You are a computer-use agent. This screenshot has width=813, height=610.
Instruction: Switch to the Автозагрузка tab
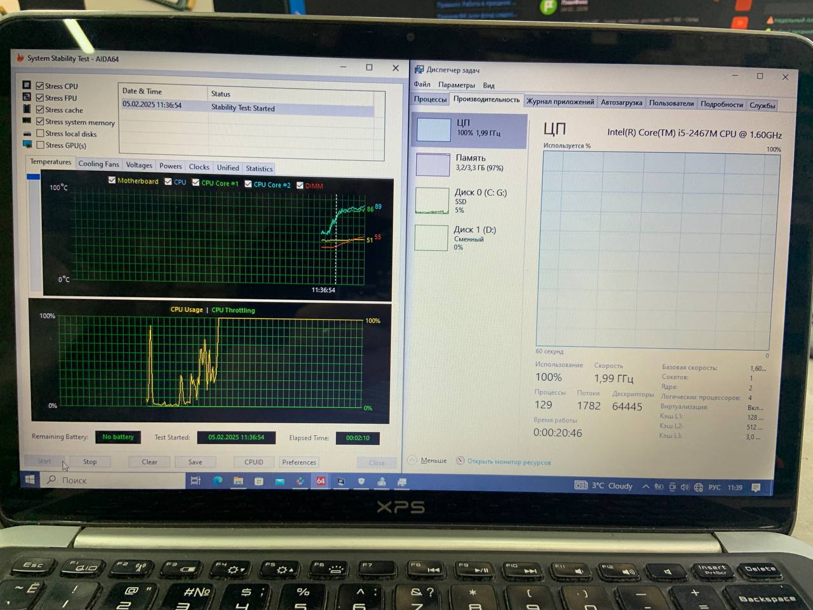point(622,102)
